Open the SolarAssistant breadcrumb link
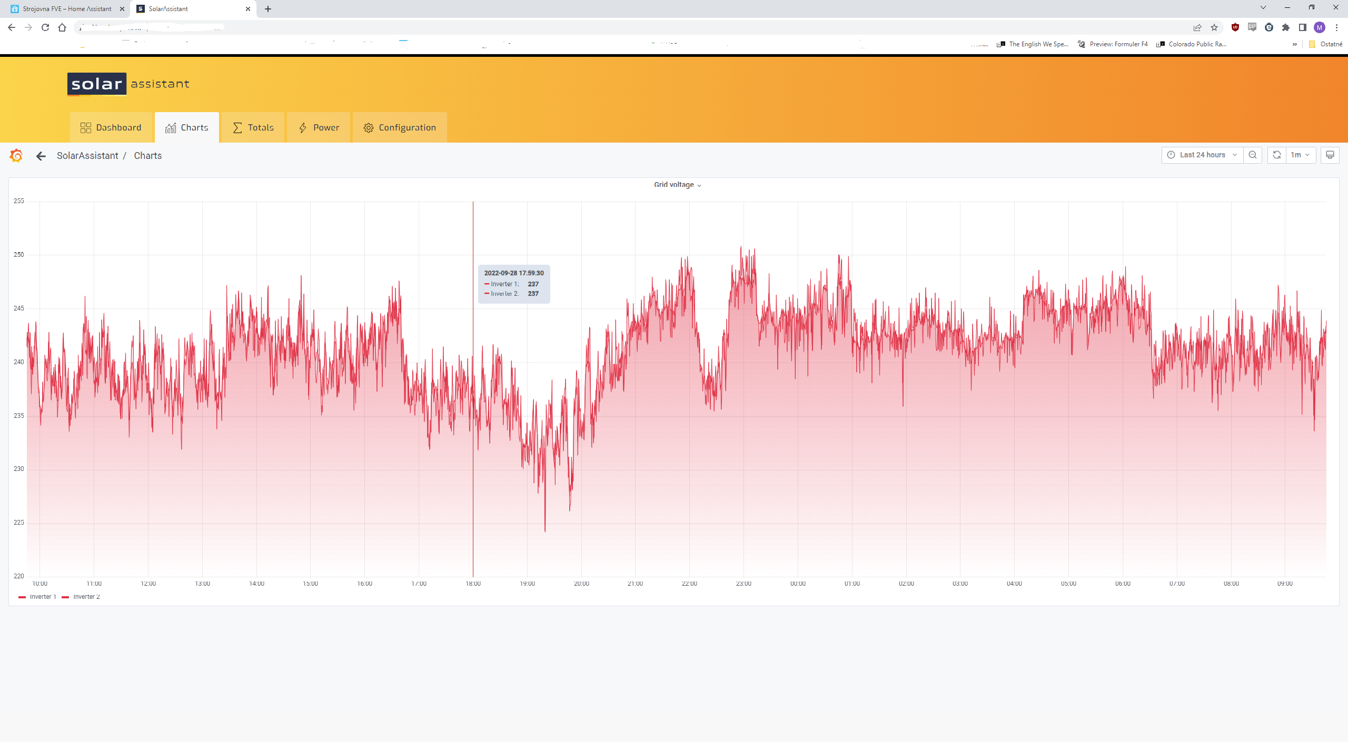Screen dimensions: 1348x742 point(87,156)
